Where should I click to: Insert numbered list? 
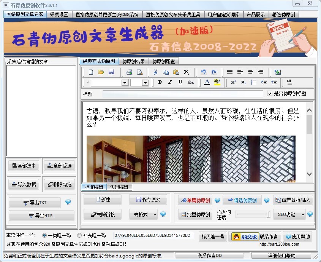[254, 82]
